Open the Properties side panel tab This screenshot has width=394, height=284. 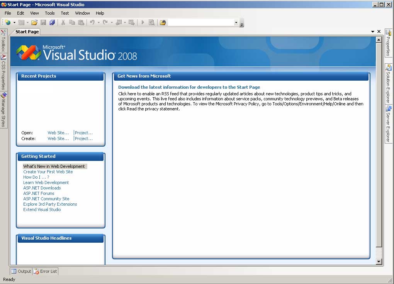(388, 43)
